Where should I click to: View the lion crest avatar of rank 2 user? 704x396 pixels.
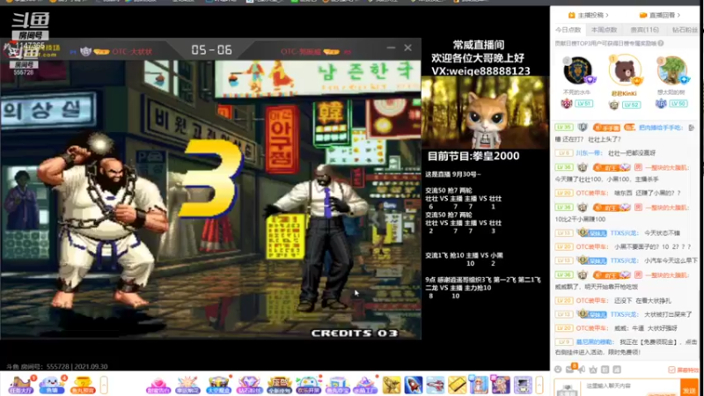(577, 70)
